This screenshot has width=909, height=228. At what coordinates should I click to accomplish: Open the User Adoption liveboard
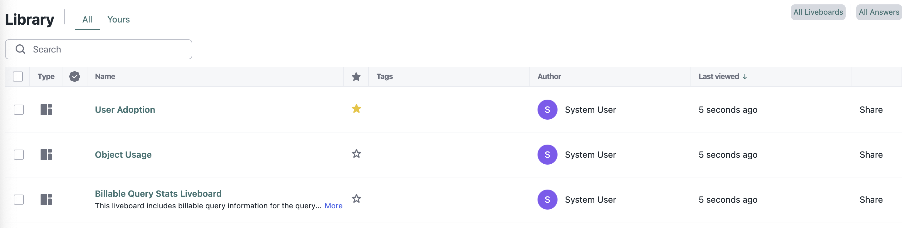pos(125,110)
